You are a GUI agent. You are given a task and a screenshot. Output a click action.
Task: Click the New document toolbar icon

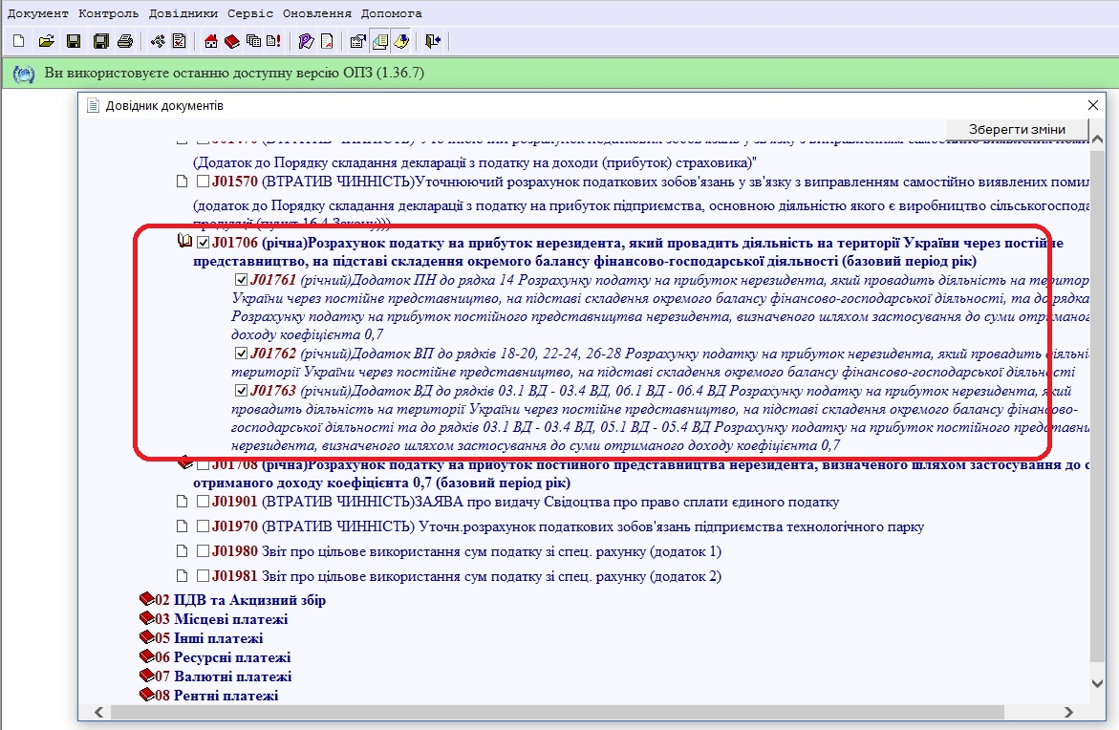[18, 41]
